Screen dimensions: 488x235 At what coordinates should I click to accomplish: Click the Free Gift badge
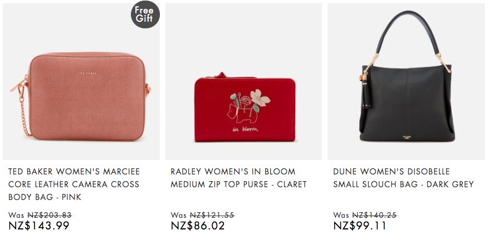click(x=145, y=14)
